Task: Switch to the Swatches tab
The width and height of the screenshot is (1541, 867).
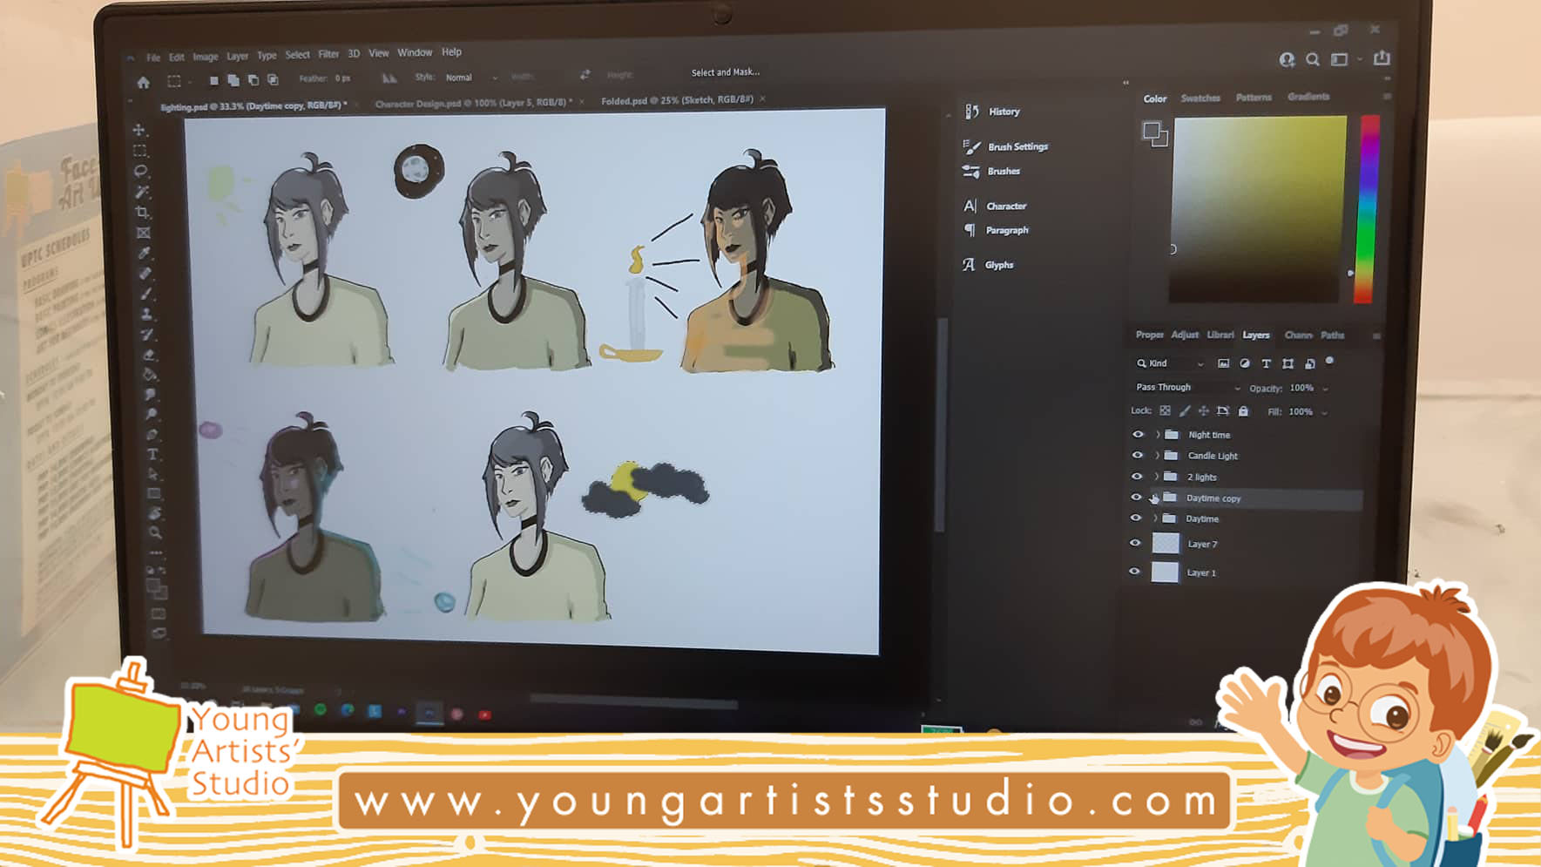Action: (x=1200, y=98)
